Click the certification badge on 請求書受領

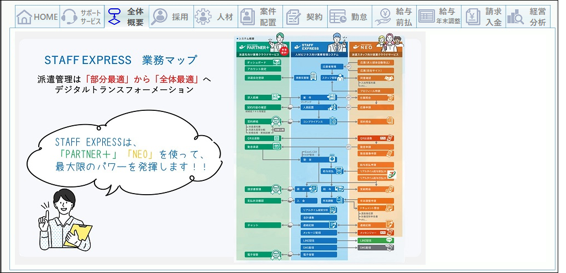276,189
